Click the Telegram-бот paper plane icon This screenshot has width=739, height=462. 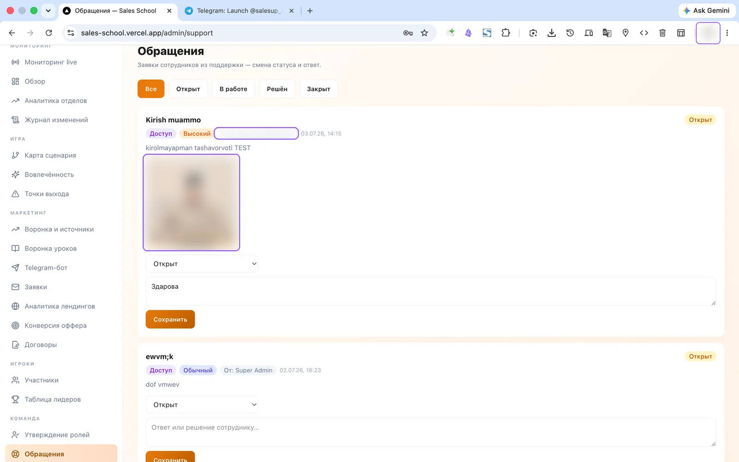[x=15, y=268]
